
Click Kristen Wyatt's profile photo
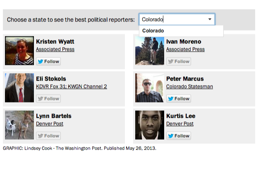[x=19, y=51]
